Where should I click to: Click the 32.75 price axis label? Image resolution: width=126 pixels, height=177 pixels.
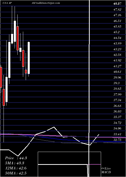coord(117,140)
